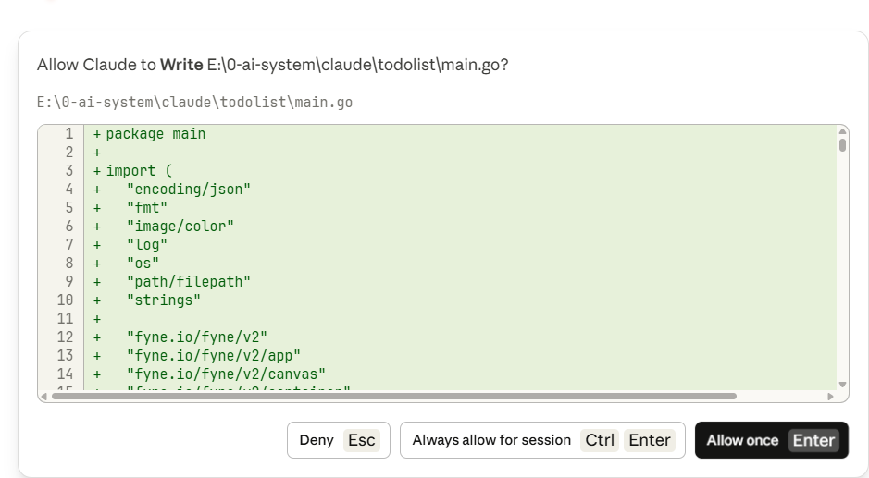Image resolution: width=869 pixels, height=478 pixels.
Task: Click the gray main.go file path text
Action: (x=194, y=102)
